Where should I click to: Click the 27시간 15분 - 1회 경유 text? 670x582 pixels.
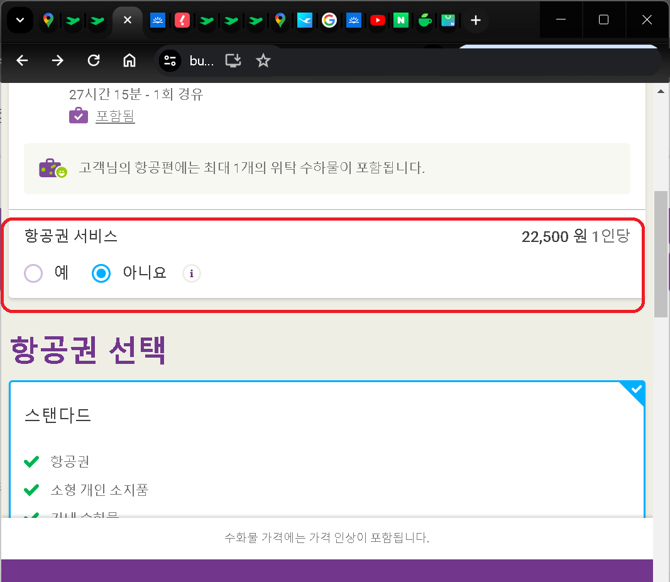[136, 94]
